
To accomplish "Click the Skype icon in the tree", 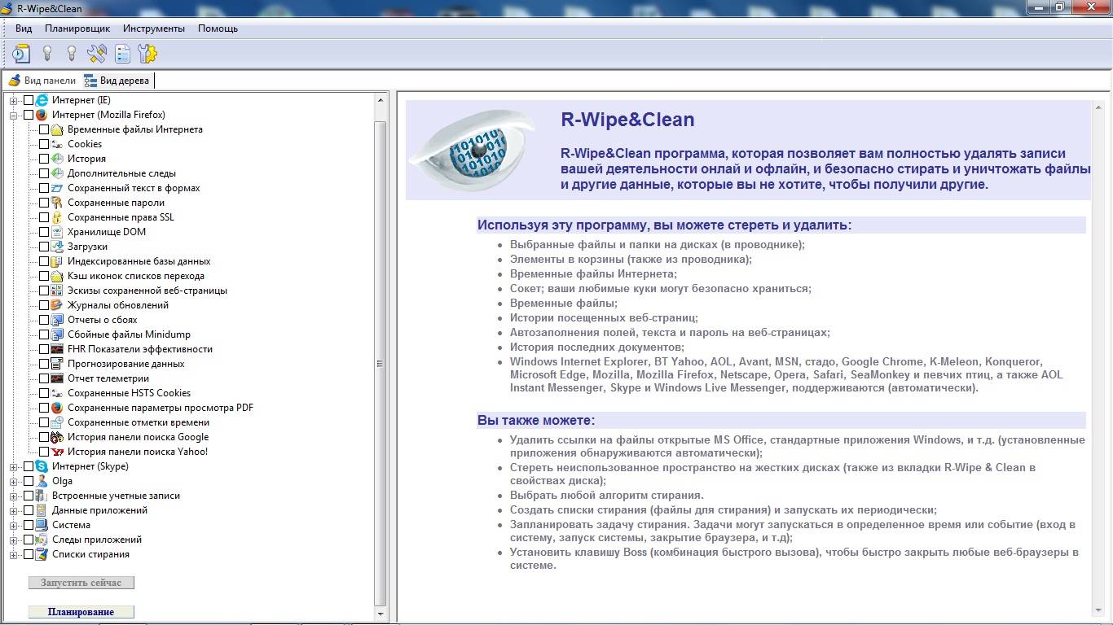I will click(42, 466).
